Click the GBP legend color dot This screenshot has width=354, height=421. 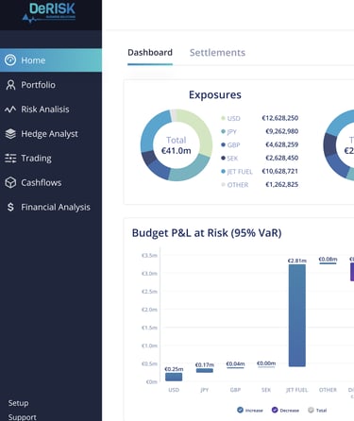[x=223, y=144]
